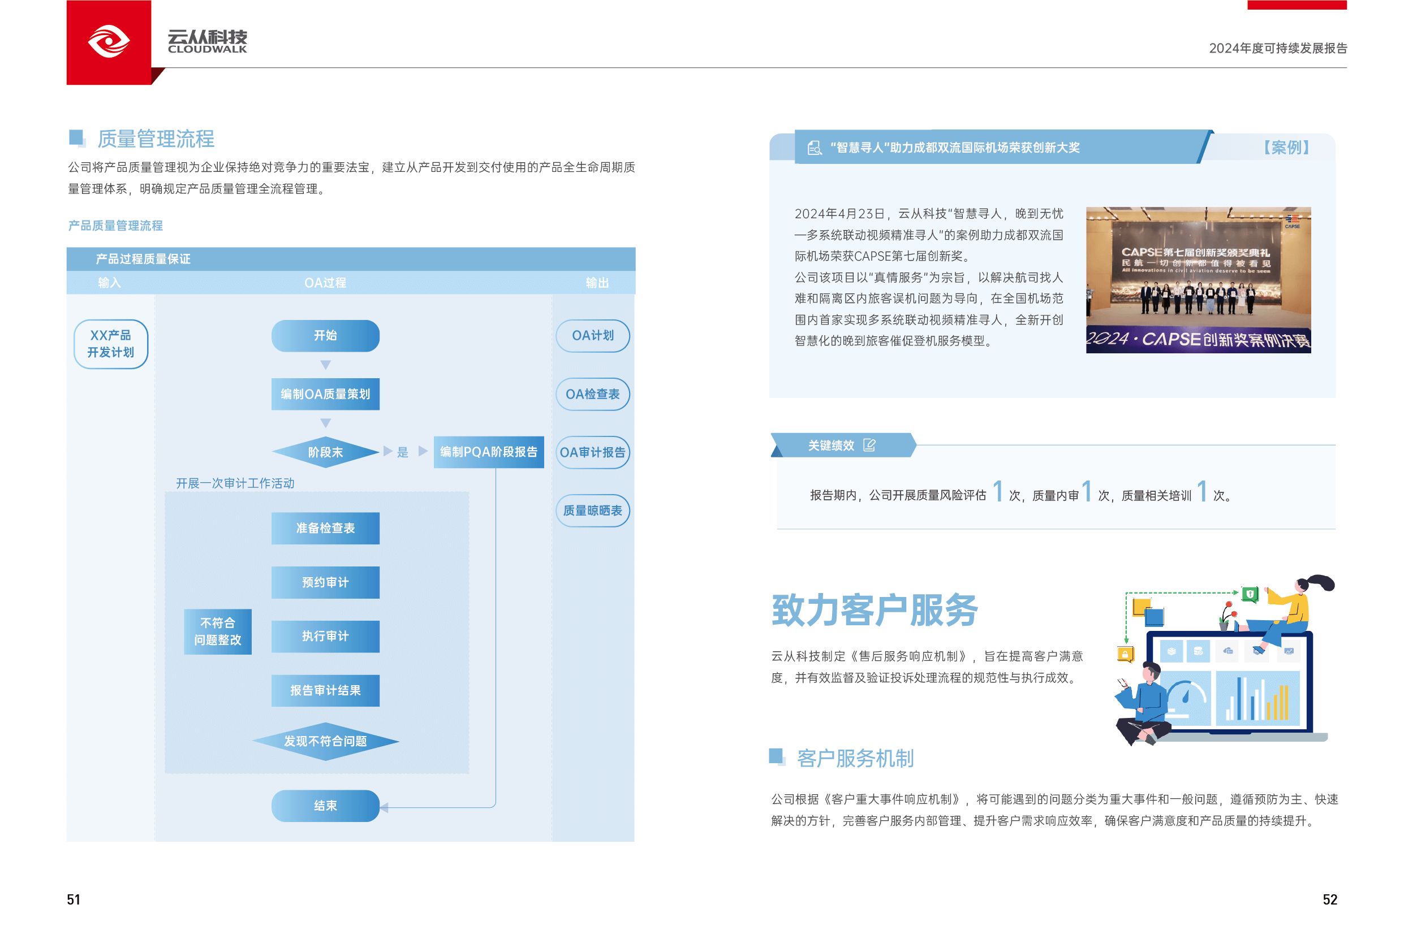Click the 产品质量管理流程 subtitle link
The image size is (1404, 952).
pyautogui.click(x=115, y=226)
